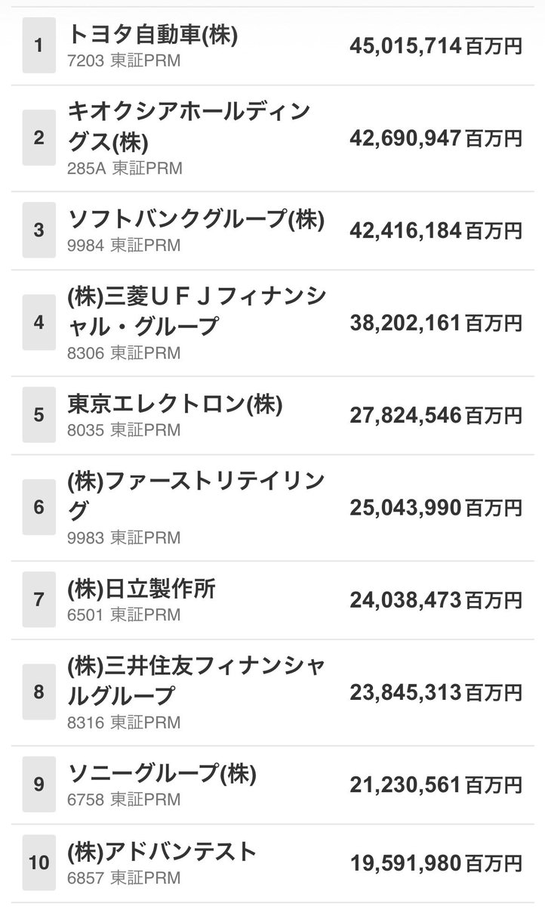Select the rank 1 badge

click(39, 45)
